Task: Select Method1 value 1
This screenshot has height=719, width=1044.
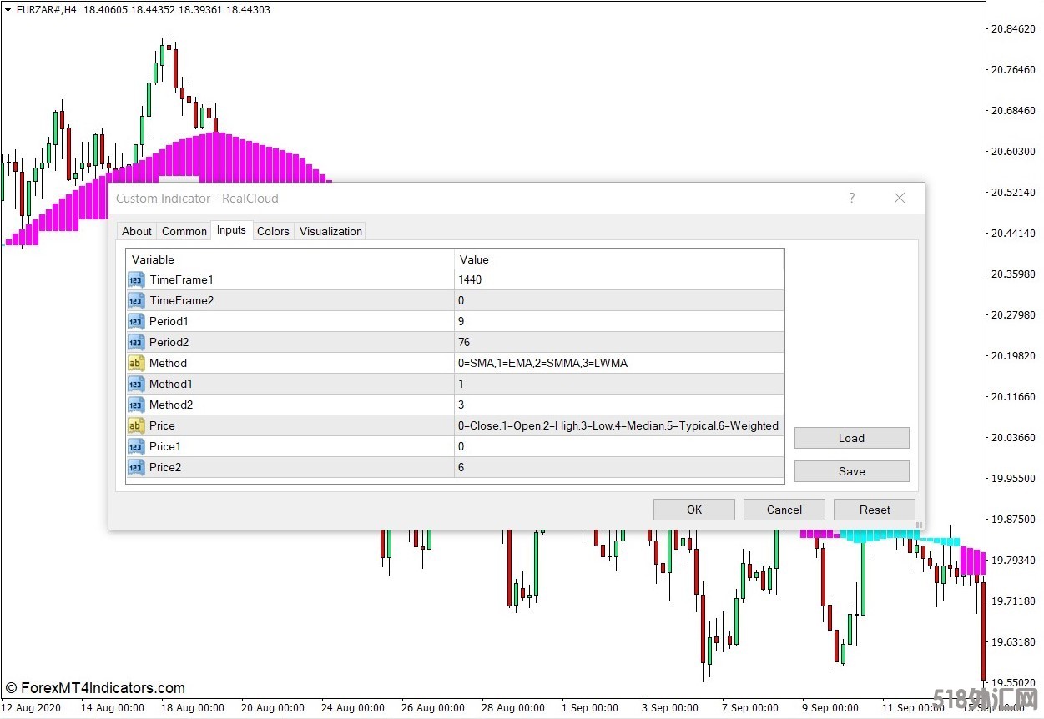Action: click(619, 384)
